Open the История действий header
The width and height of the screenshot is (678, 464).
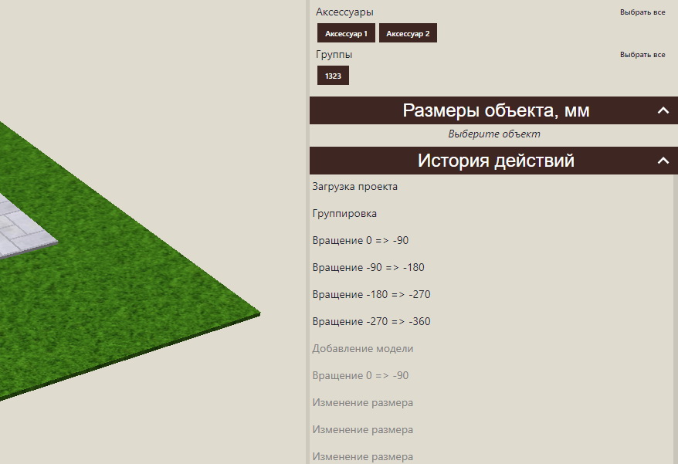493,161
